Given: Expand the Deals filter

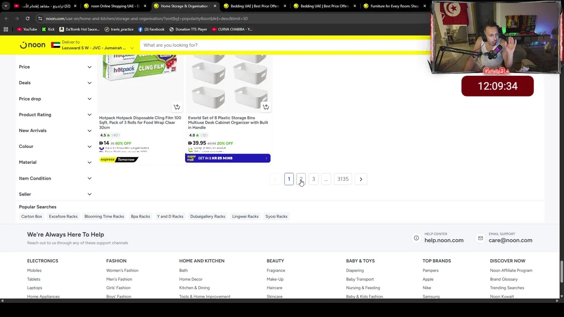Looking at the screenshot, I should pyautogui.click(x=55, y=83).
